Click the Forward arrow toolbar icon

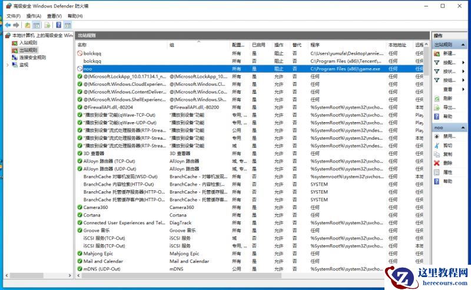pyautogui.click(x=16, y=25)
